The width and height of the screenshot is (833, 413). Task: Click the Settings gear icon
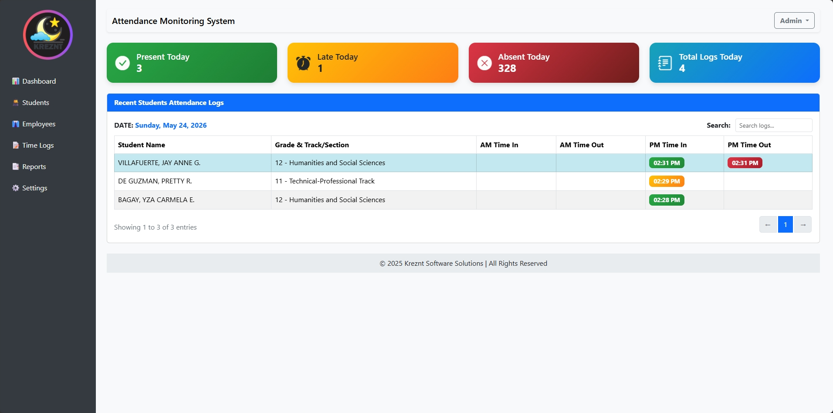tap(16, 188)
